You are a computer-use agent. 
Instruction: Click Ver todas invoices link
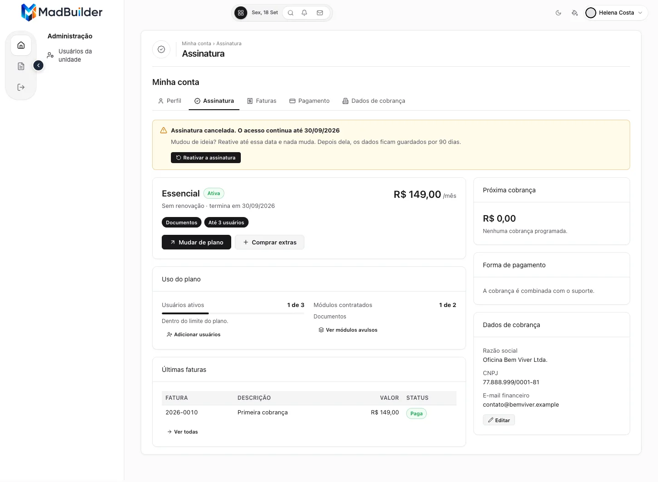pos(182,432)
